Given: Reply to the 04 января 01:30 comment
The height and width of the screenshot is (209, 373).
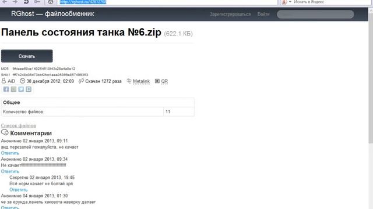Looking at the screenshot, I should pyautogui.click(x=10, y=207).
